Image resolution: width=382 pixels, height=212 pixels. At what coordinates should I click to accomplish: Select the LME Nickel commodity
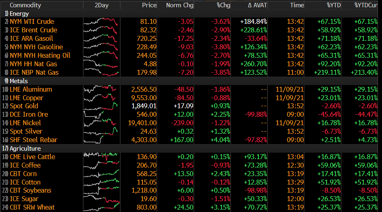point(25,123)
